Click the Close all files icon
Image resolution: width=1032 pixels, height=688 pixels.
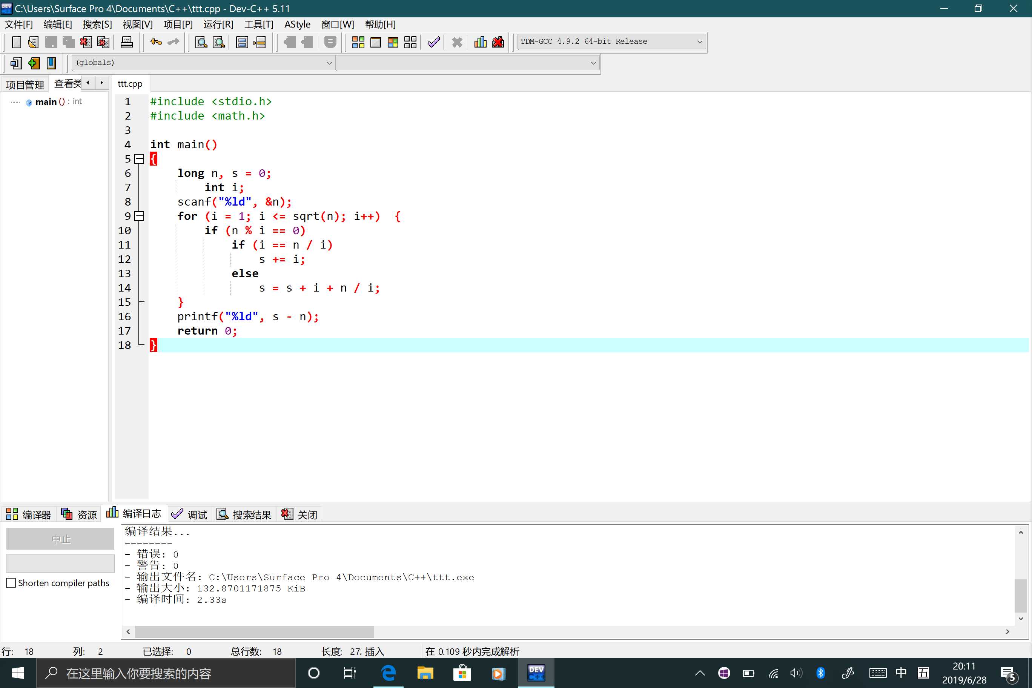(x=103, y=42)
